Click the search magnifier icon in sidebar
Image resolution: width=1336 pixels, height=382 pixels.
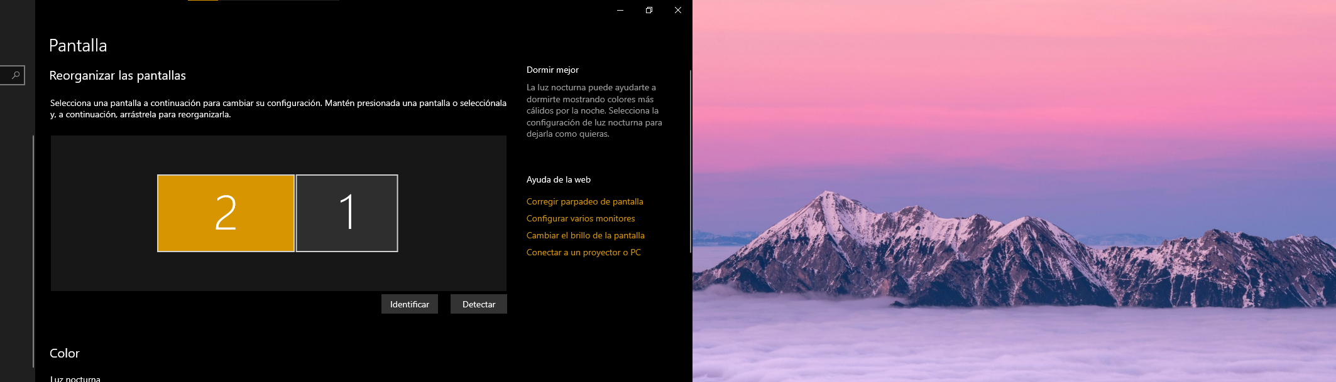(16, 75)
